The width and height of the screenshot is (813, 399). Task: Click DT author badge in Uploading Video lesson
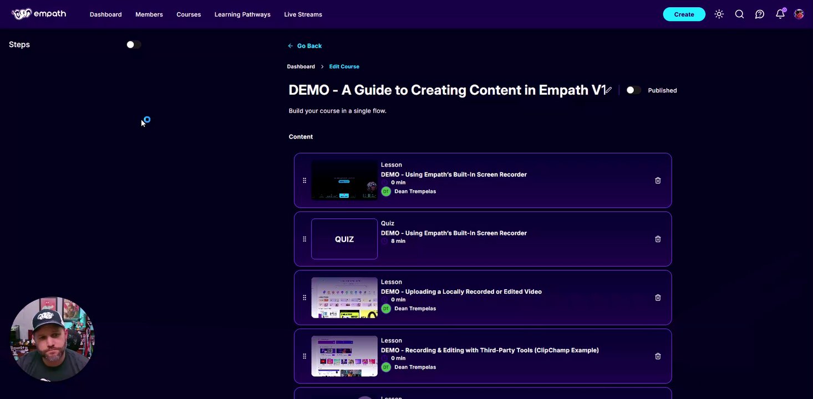(x=386, y=309)
